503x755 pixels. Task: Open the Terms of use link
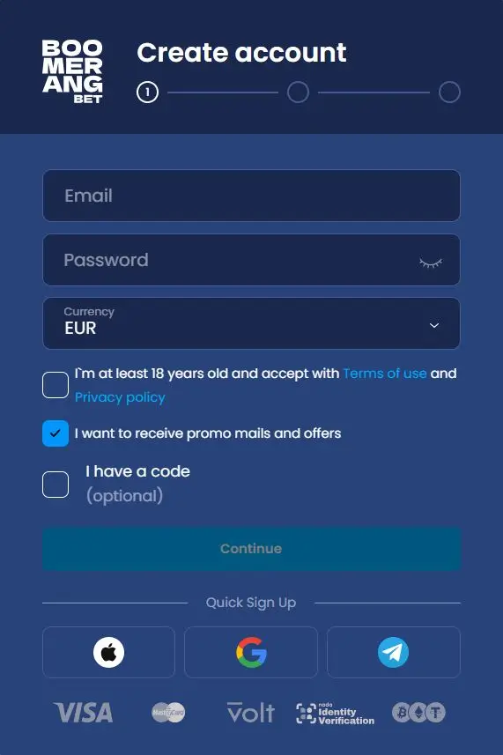pyautogui.click(x=385, y=374)
